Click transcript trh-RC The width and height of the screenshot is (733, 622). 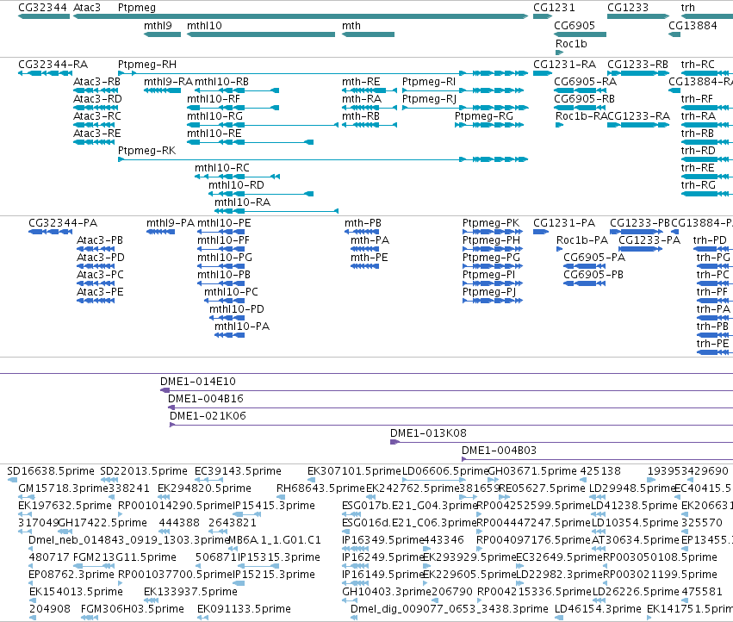point(698,64)
